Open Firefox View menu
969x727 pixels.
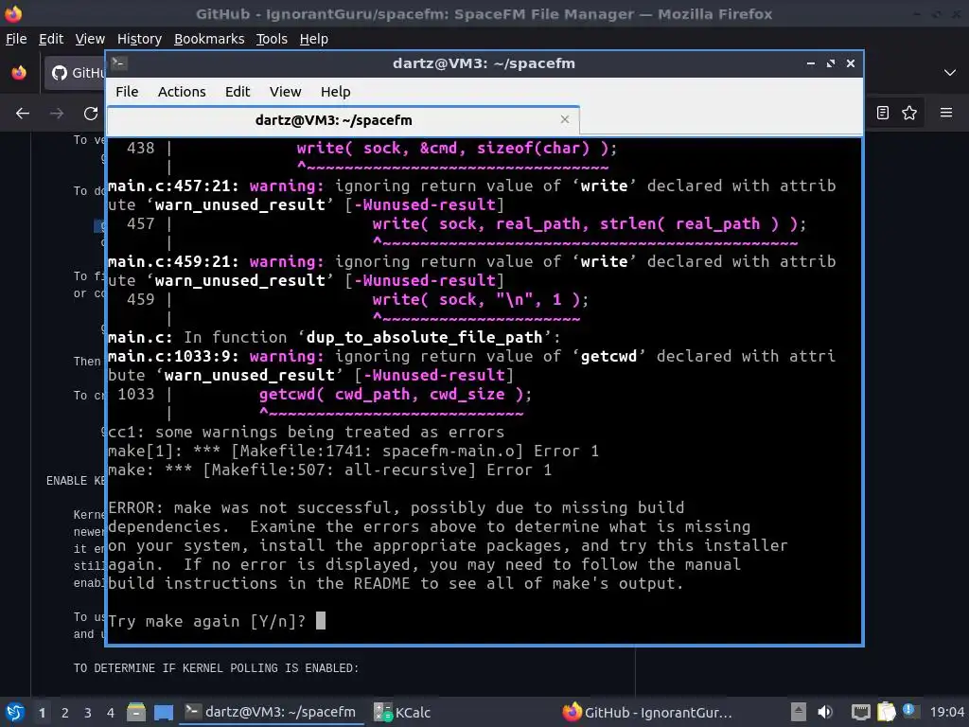click(x=90, y=39)
